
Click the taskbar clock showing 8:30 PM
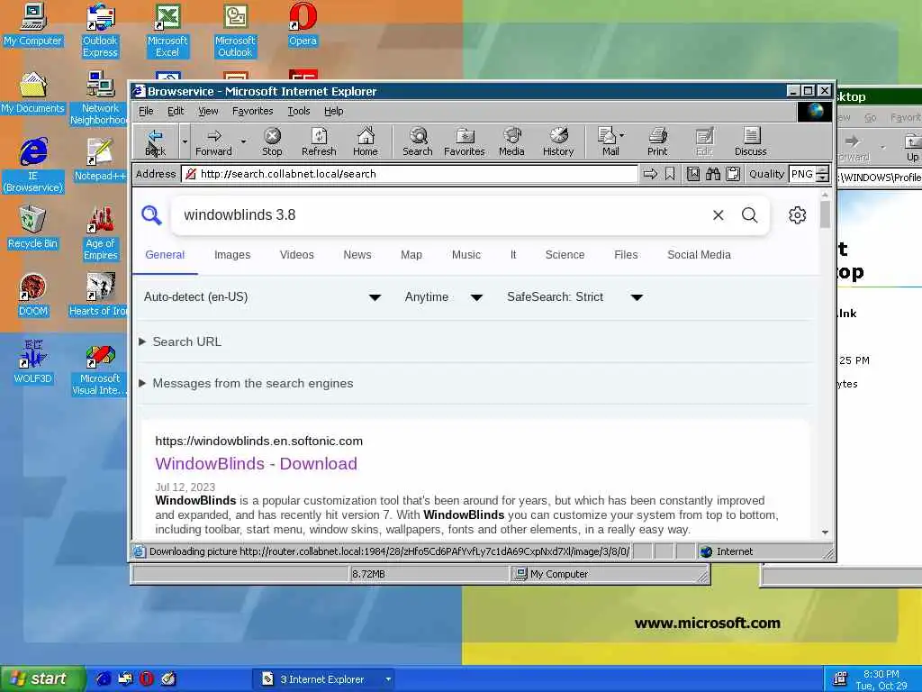[x=881, y=674]
